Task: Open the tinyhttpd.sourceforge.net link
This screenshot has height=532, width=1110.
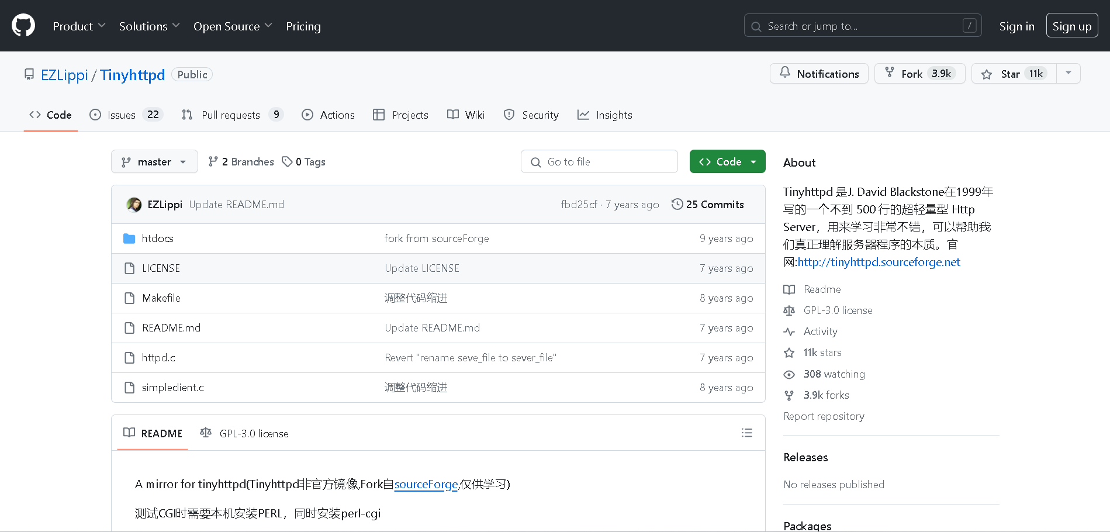Action: (879, 262)
